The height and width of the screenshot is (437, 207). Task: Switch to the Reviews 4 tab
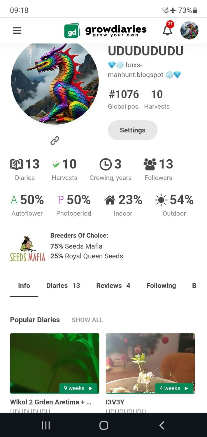[x=113, y=286]
